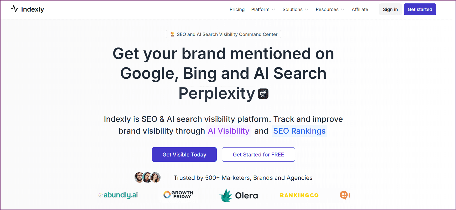Click the Perplexity icon beside the headline
Screen dimensions: 456x210
(x=263, y=94)
